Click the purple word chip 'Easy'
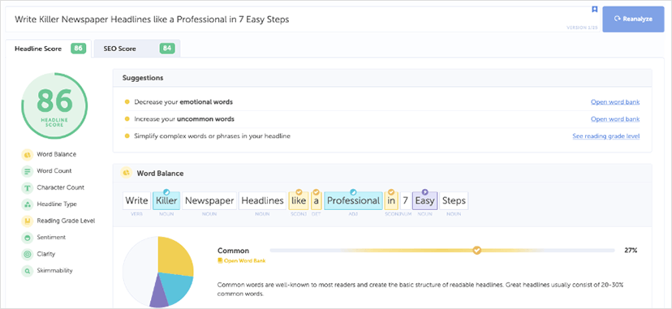This screenshot has height=309, width=672. [424, 200]
